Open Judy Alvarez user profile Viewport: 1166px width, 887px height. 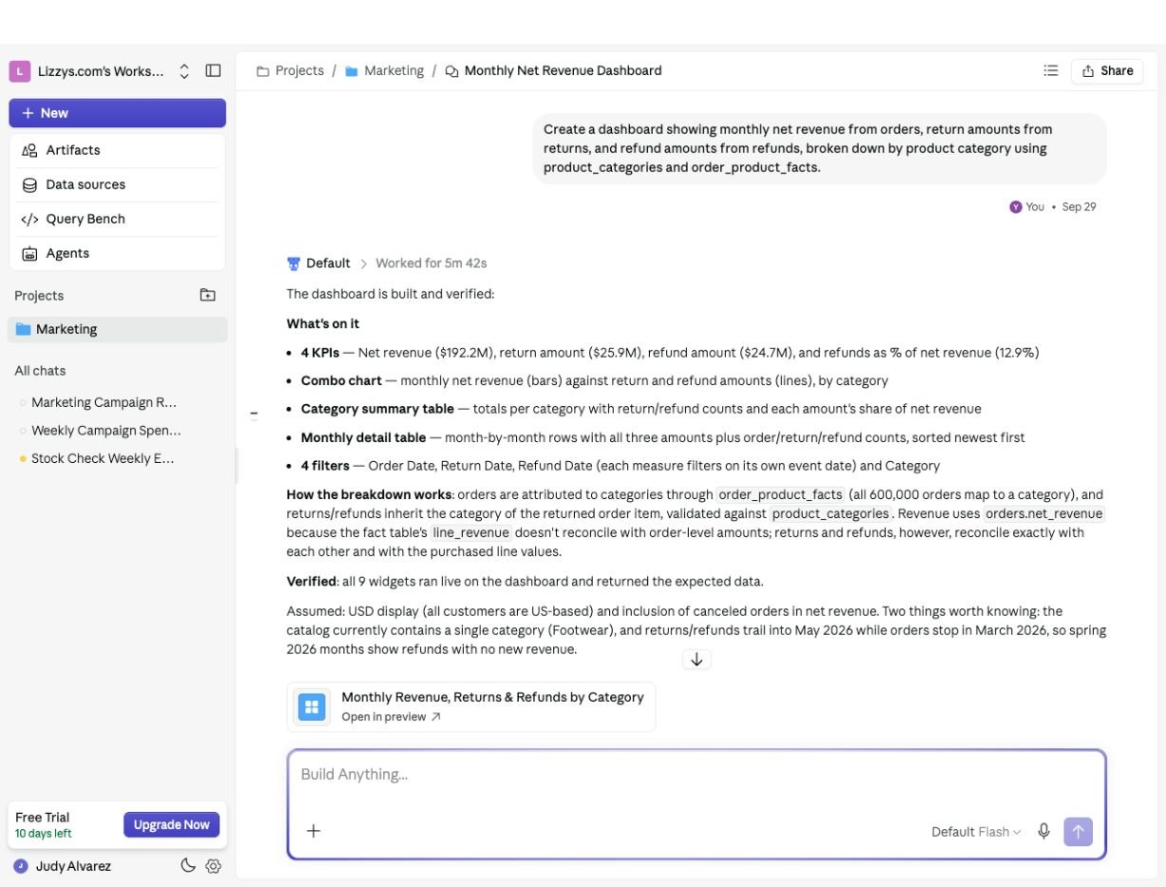click(63, 866)
